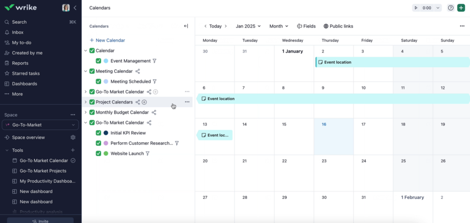
Task: Add a layer to Project Calendars
Action: [x=144, y=102]
